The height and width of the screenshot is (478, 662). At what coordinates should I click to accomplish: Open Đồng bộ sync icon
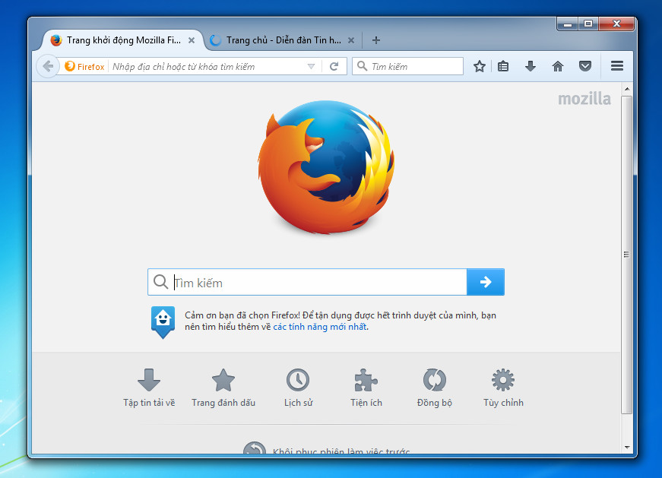pyautogui.click(x=435, y=380)
